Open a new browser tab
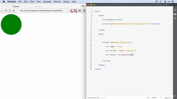This screenshot has height=99, width=177. [40, 7]
